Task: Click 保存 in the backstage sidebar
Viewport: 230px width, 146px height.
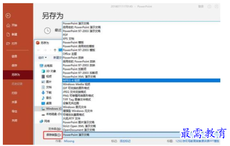Action: point(15,66)
